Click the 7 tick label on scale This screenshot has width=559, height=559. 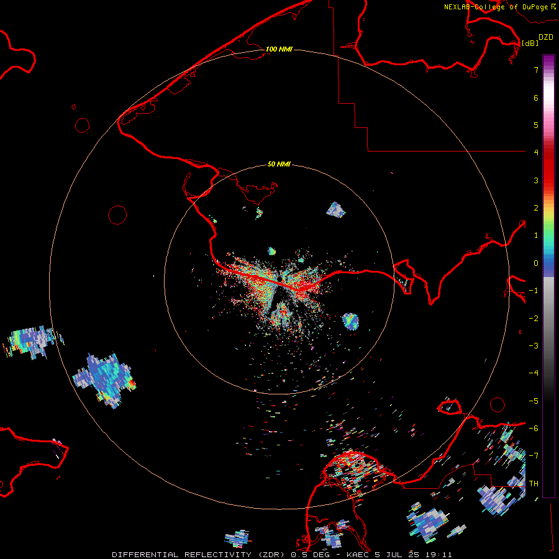[x=536, y=70]
